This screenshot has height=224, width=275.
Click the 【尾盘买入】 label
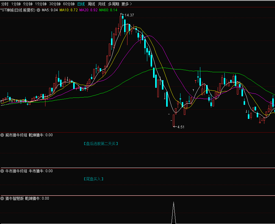click(94, 179)
